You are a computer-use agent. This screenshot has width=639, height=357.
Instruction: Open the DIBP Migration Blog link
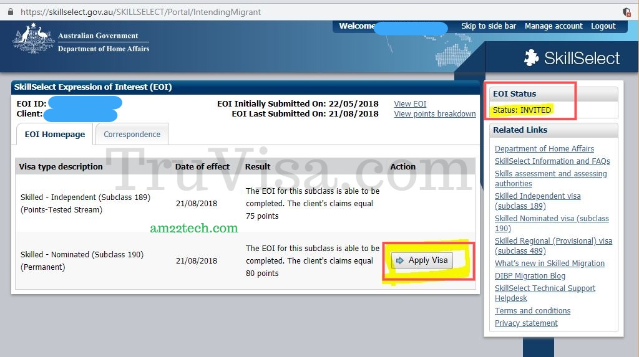pyautogui.click(x=530, y=276)
